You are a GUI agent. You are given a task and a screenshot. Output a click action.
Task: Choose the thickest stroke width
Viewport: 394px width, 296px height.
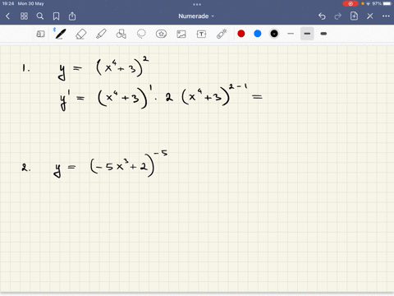click(323, 34)
